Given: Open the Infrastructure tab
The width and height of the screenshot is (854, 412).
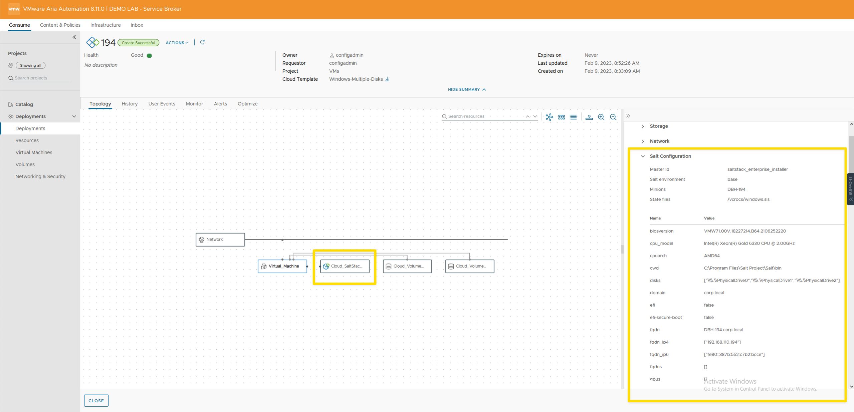Looking at the screenshot, I should pos(105,25).
